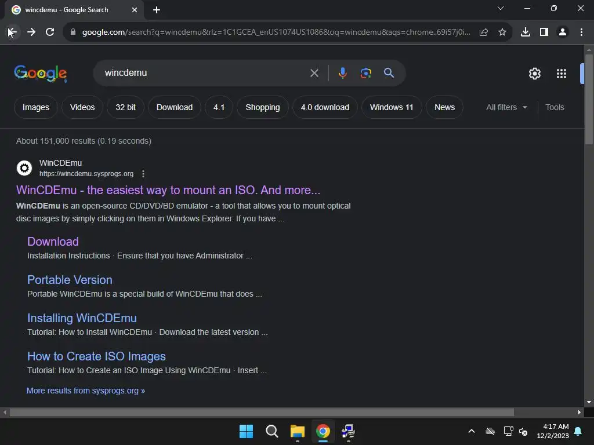594x445 pixels.
Task: Search by image with Google Lens
Action: point(366,73)
